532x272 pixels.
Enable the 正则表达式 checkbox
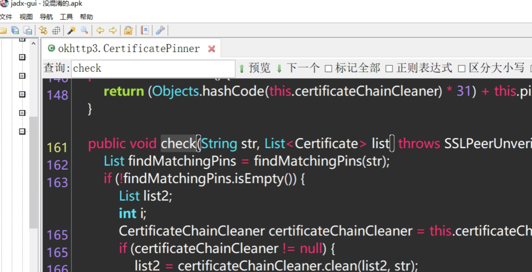tap(389, 69)
